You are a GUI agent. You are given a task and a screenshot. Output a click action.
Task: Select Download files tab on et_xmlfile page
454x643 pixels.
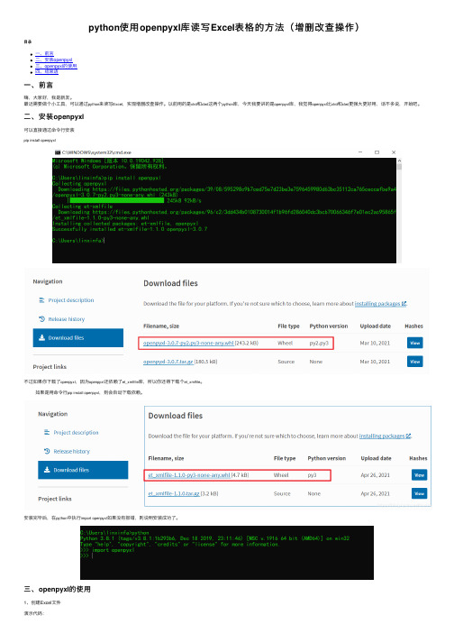83,470
